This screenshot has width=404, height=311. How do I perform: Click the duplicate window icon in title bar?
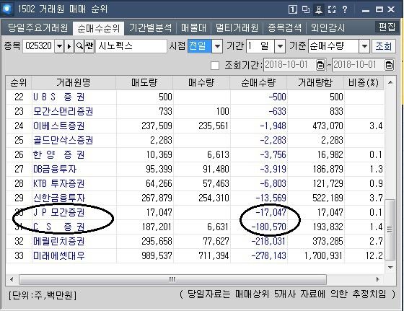(x=306, y=10)
